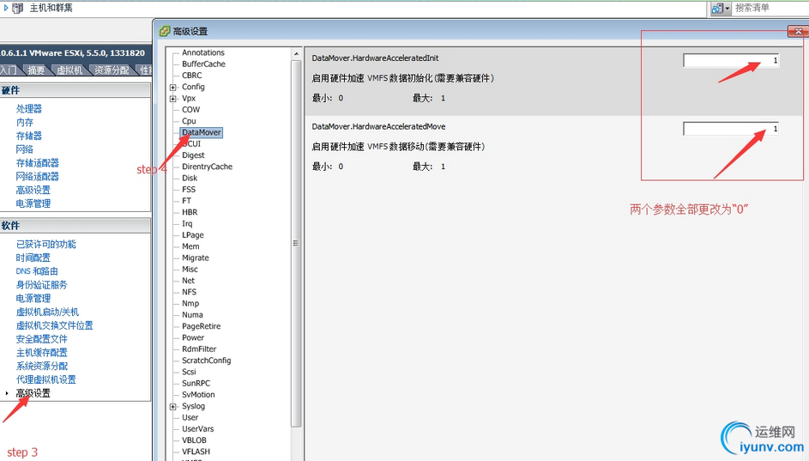The image size is (809, 461).
Task: Open 虚拟机启动/关机 link
Action: [x=47, y=312]
